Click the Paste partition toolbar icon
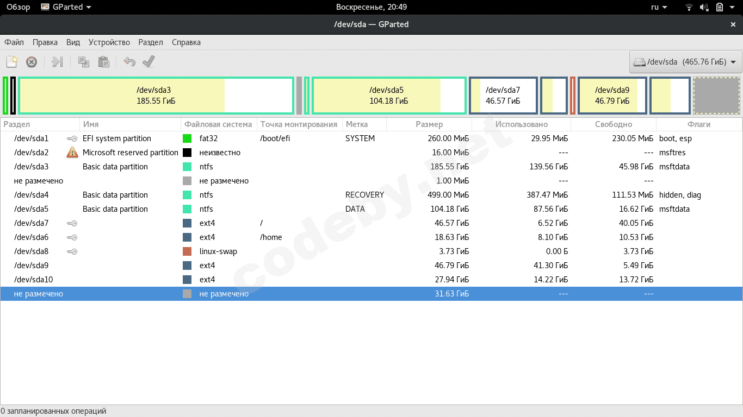The height and width of the screenshot is (417, 743). (104, 62)
